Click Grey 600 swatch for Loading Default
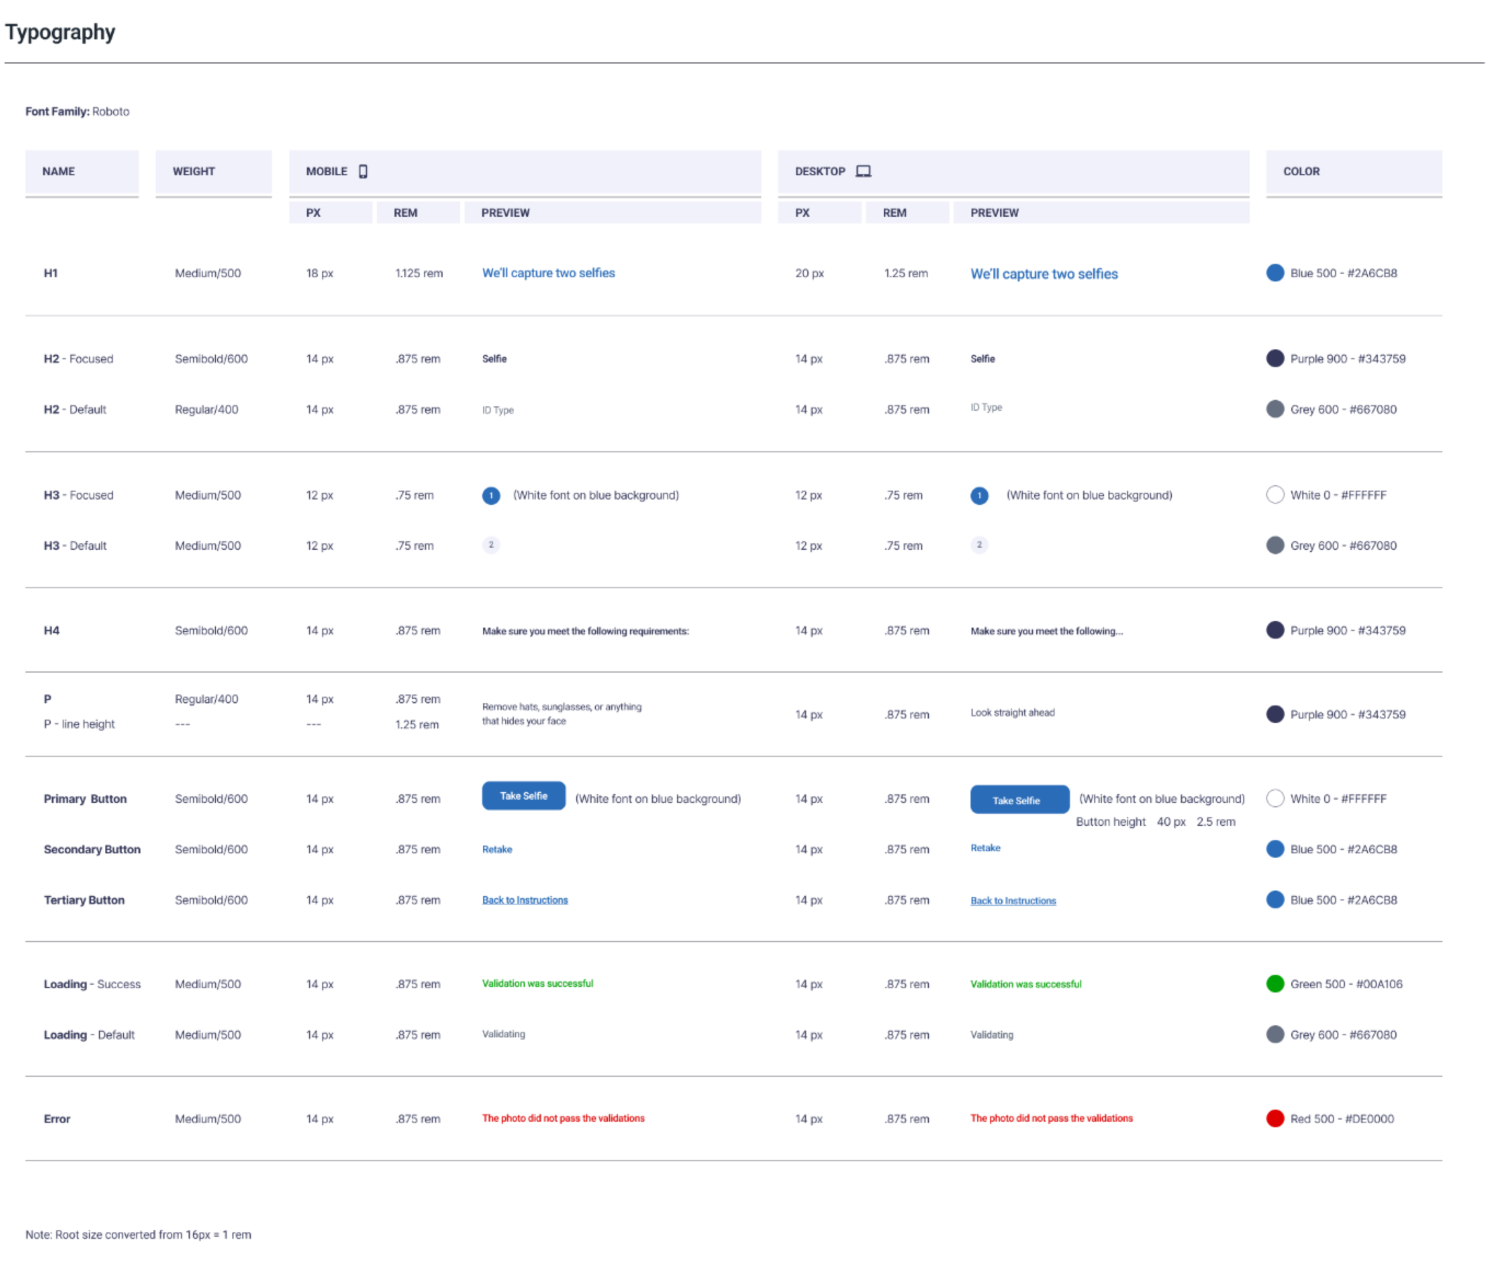The image size is (1487, 1285). pos(1274,1034)
